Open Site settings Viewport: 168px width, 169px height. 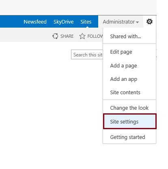(x=129, y=121)
